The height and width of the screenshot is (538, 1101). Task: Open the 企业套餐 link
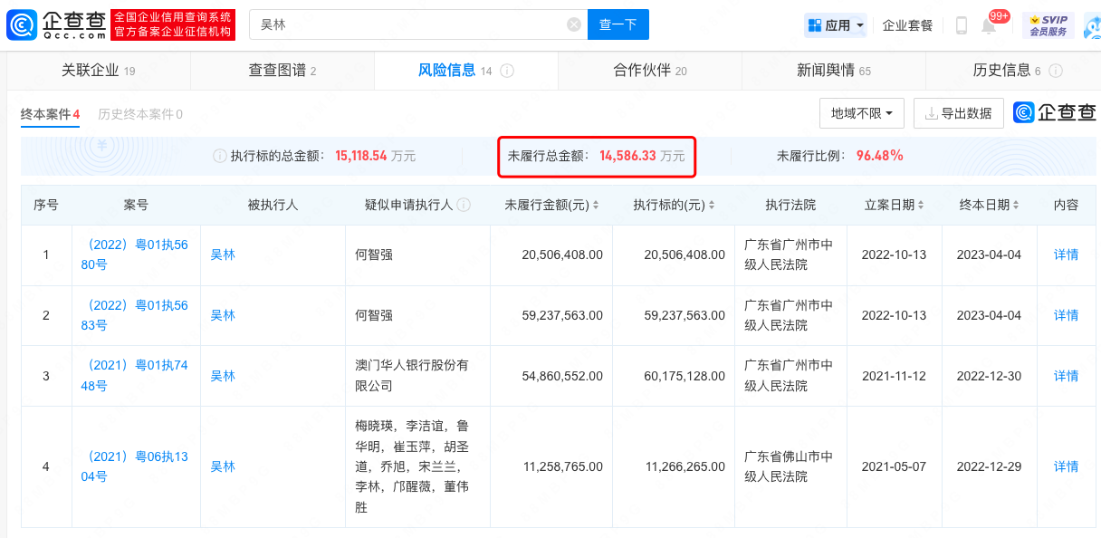pos(907,25)
